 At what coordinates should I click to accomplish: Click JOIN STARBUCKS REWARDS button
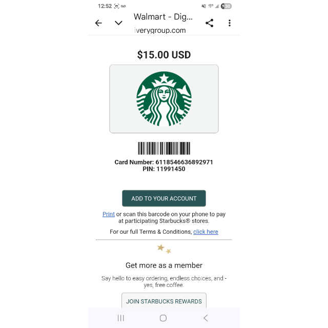(x=164, y=301)
